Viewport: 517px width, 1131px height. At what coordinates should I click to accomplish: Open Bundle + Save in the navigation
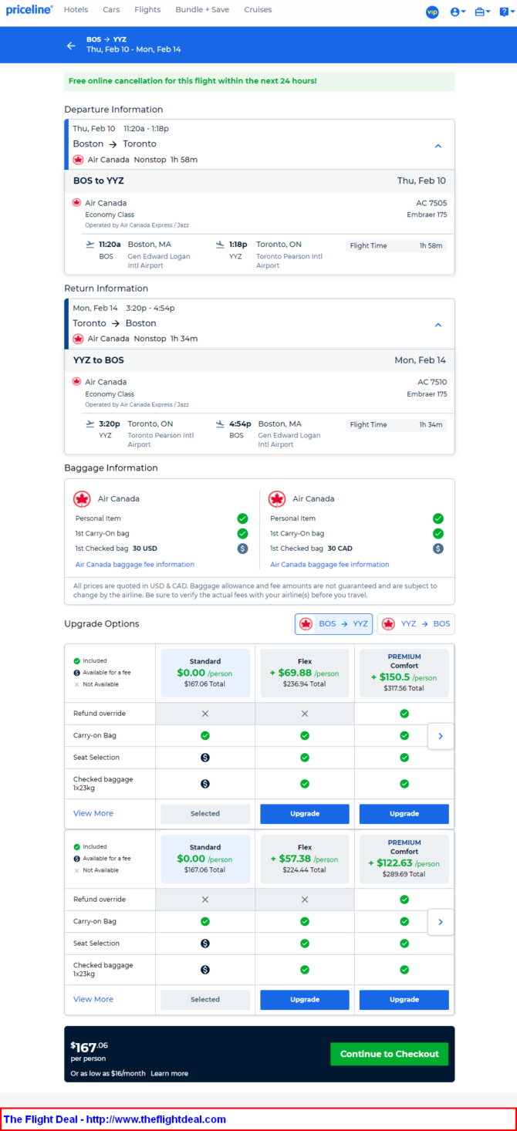203,10
